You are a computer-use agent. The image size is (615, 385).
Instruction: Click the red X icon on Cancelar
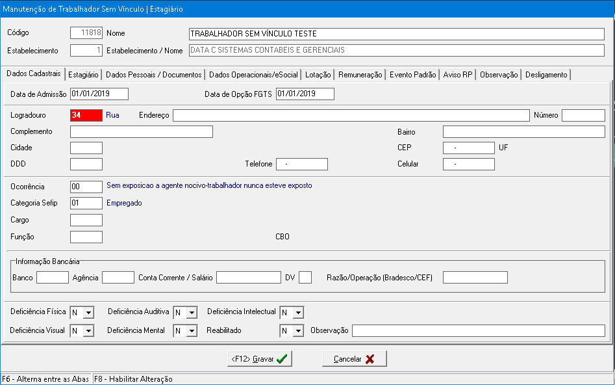tap(370, 359)
